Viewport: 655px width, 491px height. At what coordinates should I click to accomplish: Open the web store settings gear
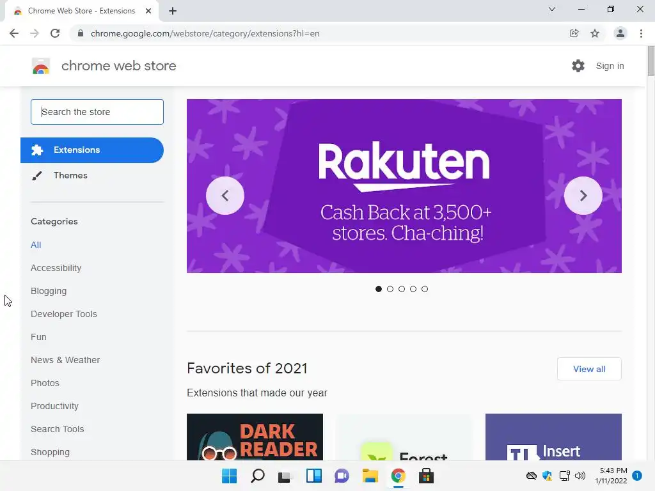[578, 66]
